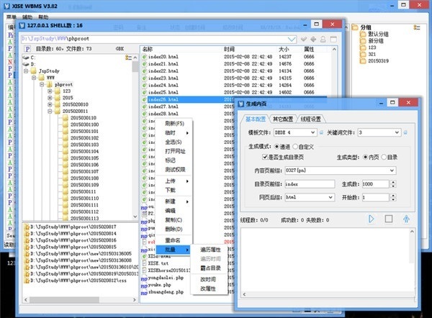Choose 霸占目录 in the 批量 submenu
The height and width of the screenshot is (318, 432).
click(210, 268)
